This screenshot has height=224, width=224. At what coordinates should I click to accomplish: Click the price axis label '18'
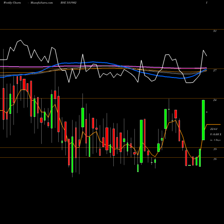point(215,159)
